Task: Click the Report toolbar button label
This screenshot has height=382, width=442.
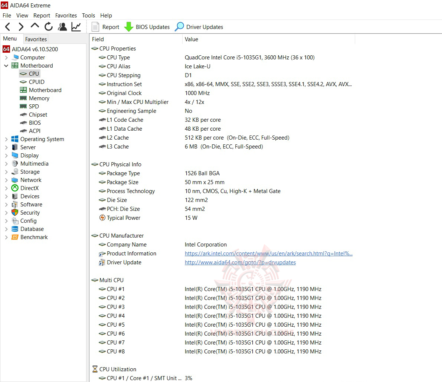Action: click(x=111, y=27)
